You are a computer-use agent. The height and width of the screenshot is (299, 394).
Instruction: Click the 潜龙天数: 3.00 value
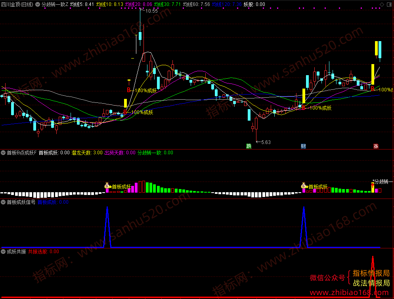87,153
